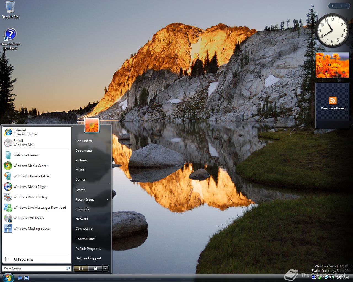Expand All Programs list
Viewport: 353px width, 282px height.
click(x=37, y=259)
